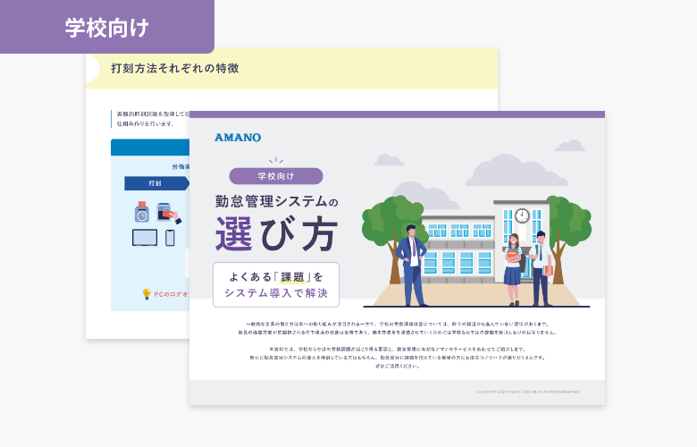The height and width of the screenshot is (447, 697).
Task: Click the male student in white shirt
Action: [x=541, y=268]
